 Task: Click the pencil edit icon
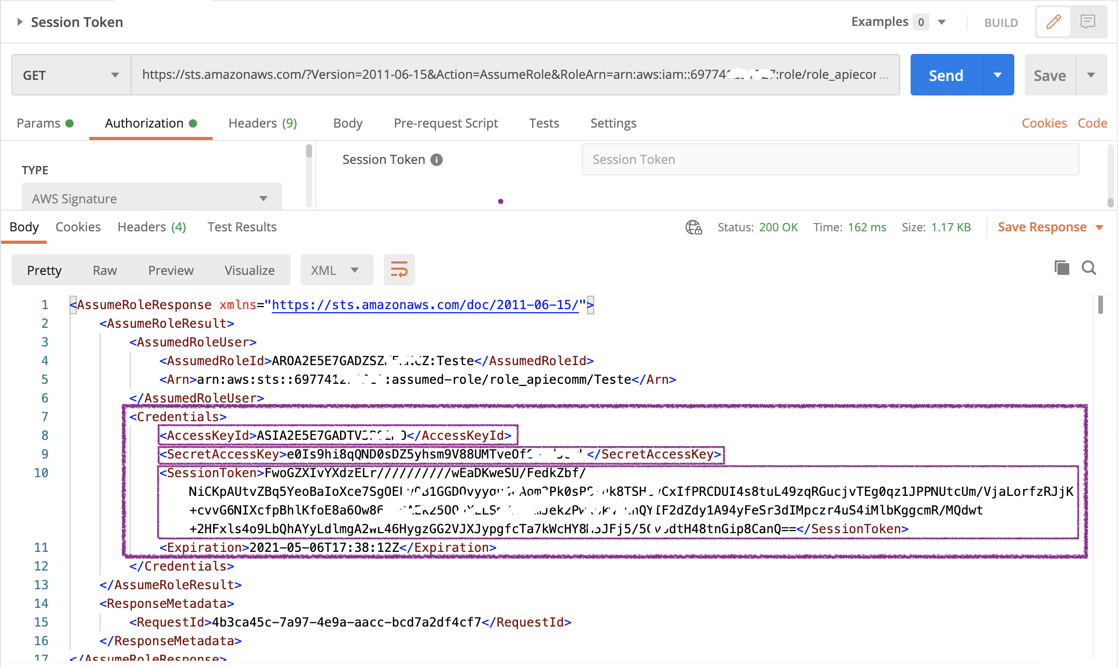point(1053,22)
